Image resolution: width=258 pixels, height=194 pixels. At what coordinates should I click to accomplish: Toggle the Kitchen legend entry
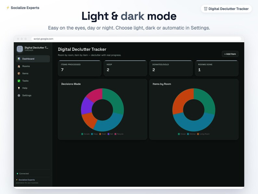(191, 134)
